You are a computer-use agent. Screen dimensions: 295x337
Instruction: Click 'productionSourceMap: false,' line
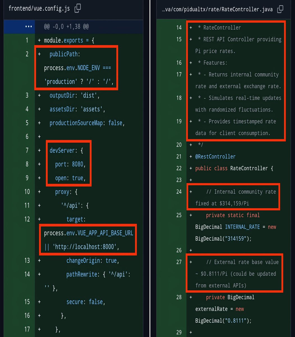tap(87, 123)
